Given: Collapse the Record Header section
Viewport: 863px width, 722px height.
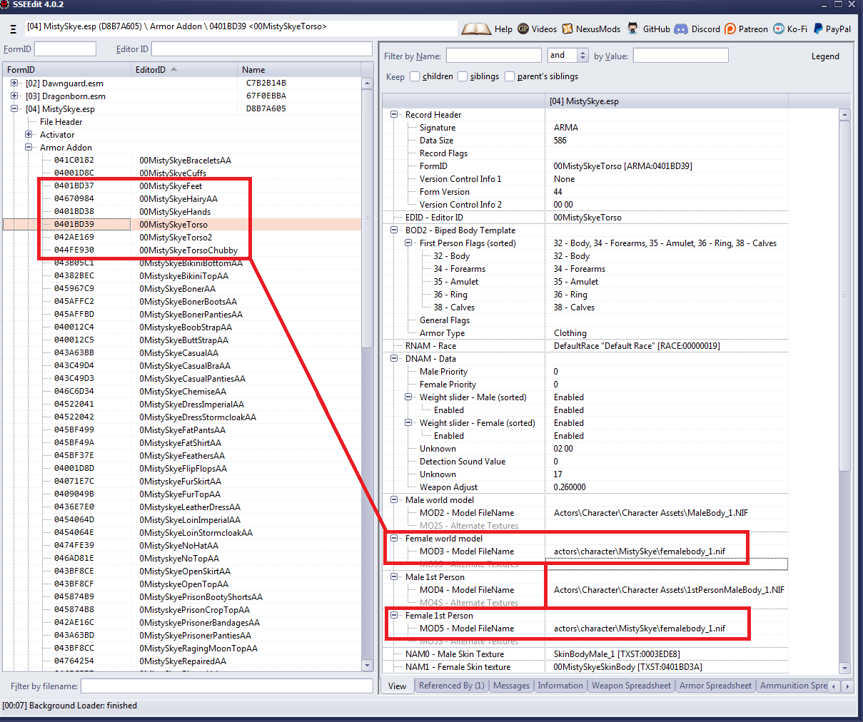Looking at the screenshot, I should click(x=394, y=115).
